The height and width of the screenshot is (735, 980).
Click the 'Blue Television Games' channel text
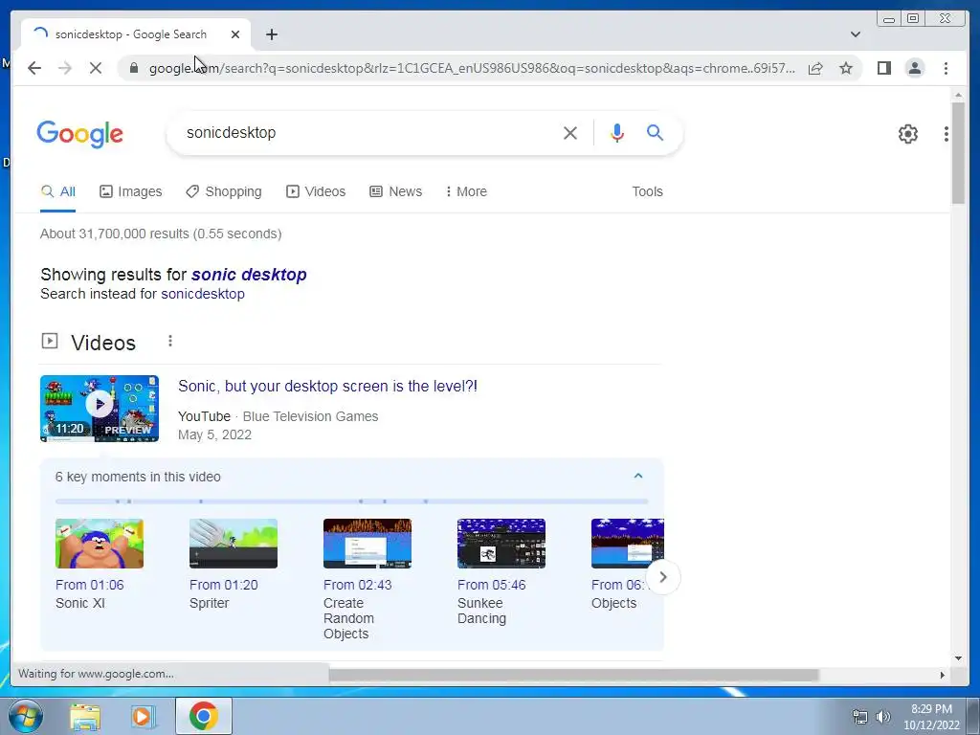coord(310,416)
